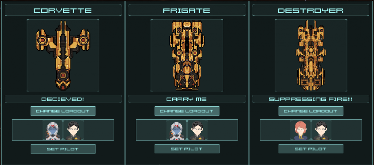Pick the dark-haired pilot portrait under Frigate
This screenshot has height=165, width=374.
click(197, 130)
